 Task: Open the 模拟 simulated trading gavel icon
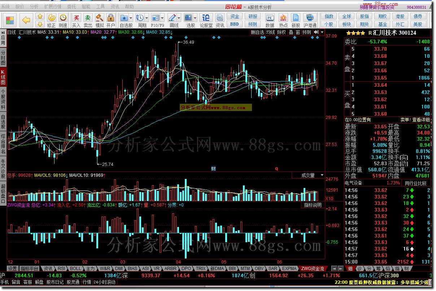pos(99,20)
